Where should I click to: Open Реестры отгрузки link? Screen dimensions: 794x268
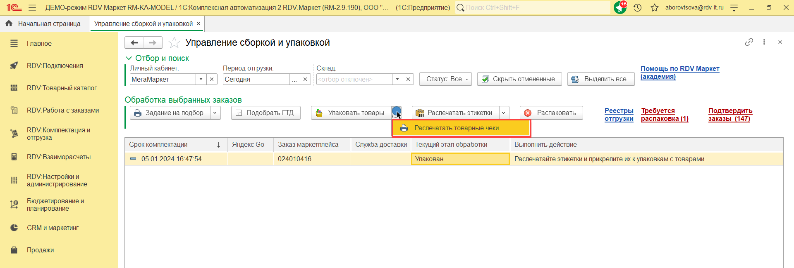point(619,115)
